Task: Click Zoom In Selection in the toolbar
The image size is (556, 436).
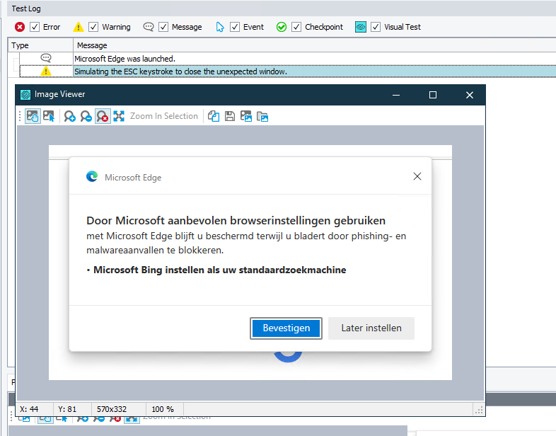Action: [x=164, y=116]
